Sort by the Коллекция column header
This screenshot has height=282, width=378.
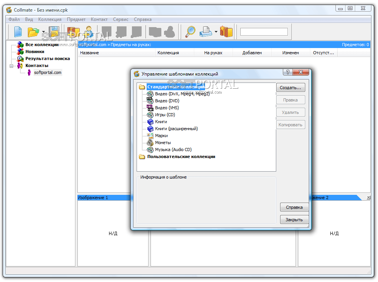coord(175,53)
